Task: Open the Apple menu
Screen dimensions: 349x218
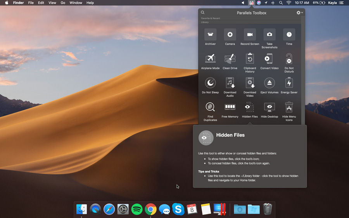Action: coord(7,3)
